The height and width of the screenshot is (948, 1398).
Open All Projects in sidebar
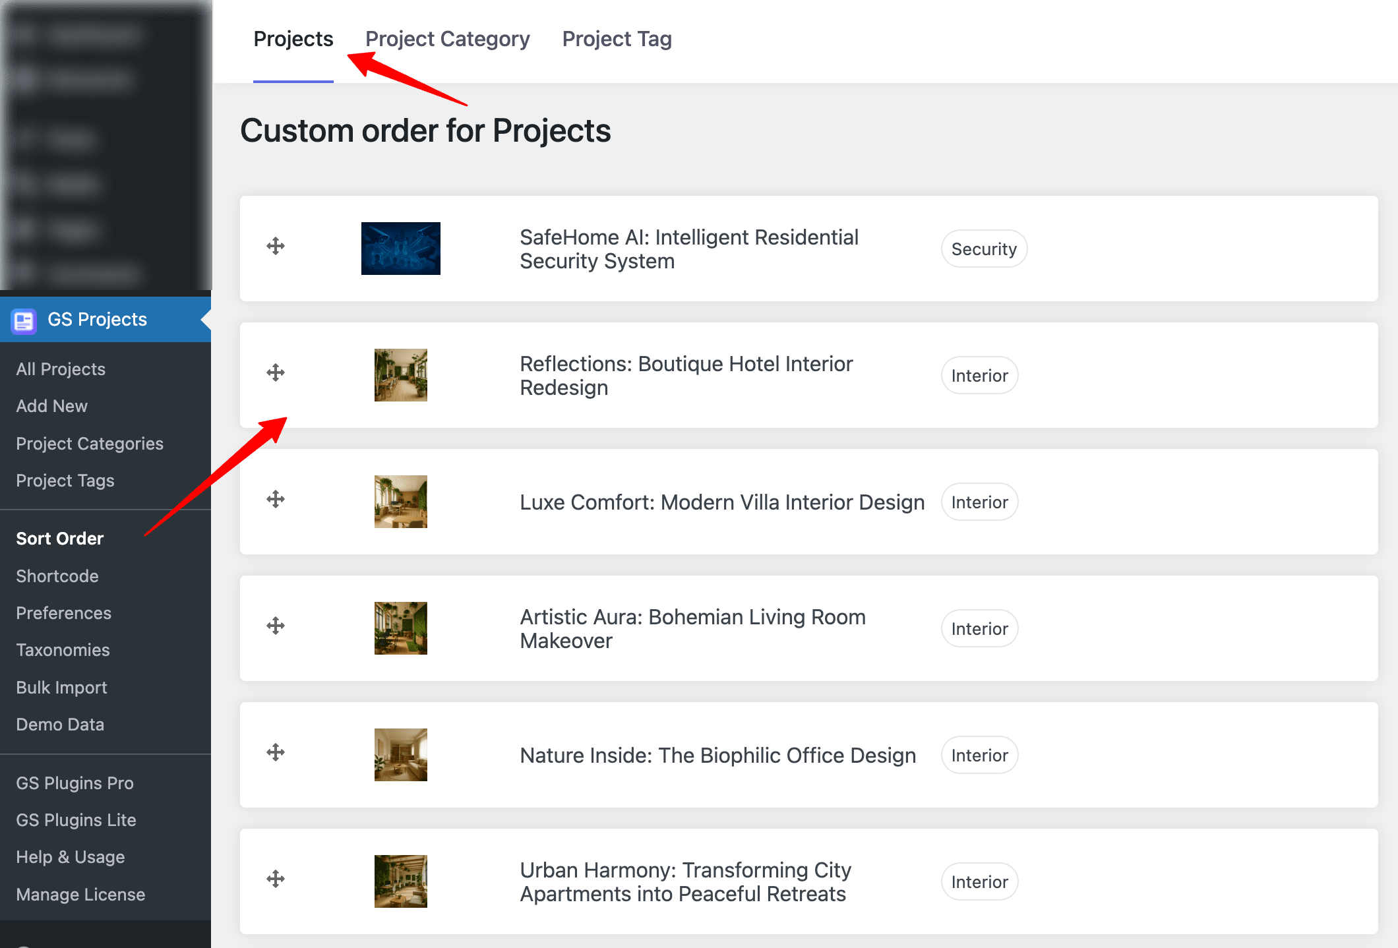(x=61, y=369)
